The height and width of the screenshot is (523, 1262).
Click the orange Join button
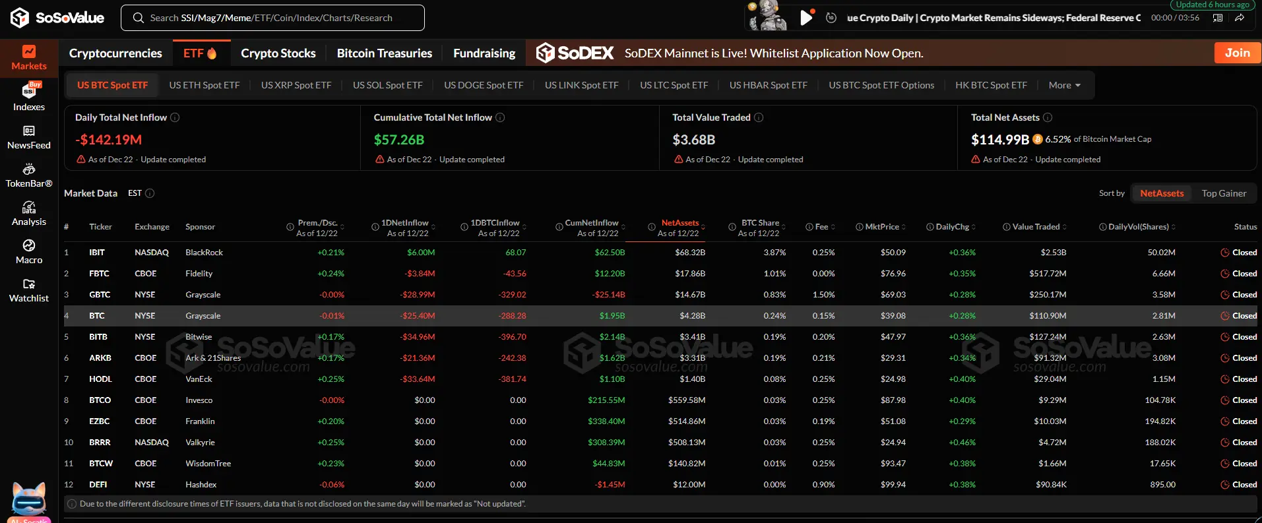point(1237,53)
